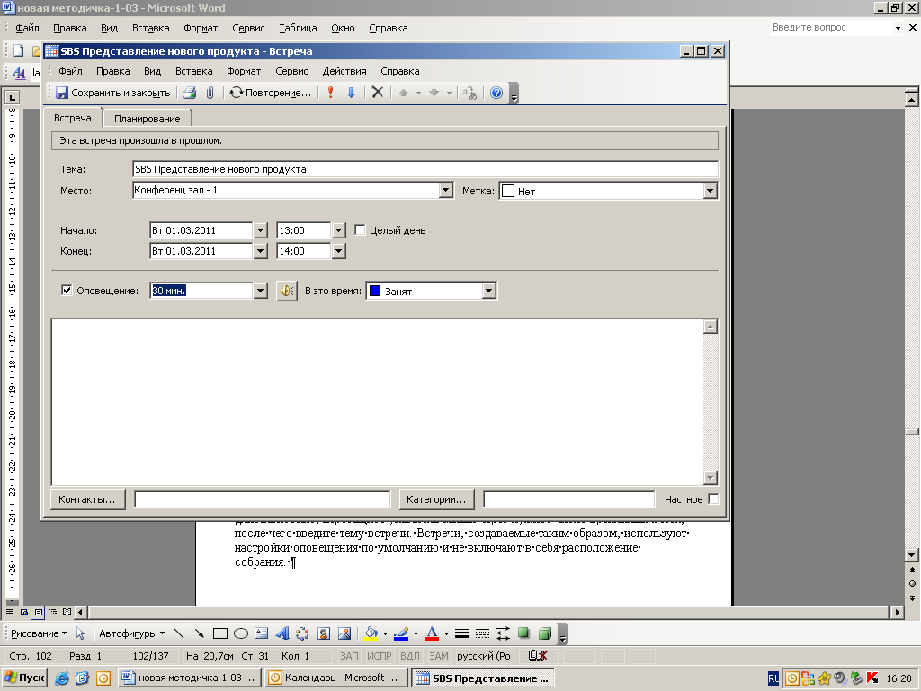Open start time 13:00 dropdown
This screenshot has height=691, width=921.
pos(339,230)
